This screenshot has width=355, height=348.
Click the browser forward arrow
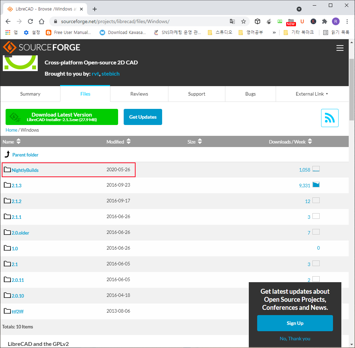[19, 21]
